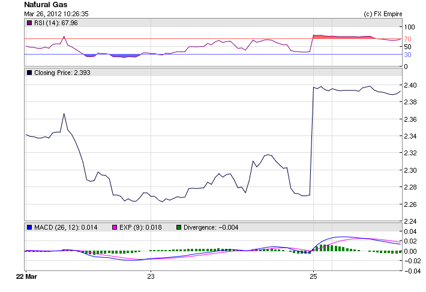The height and width of the screenshot is (292, 426).
Task: Click the '2.24' price axis value
Action: [410, 221]
